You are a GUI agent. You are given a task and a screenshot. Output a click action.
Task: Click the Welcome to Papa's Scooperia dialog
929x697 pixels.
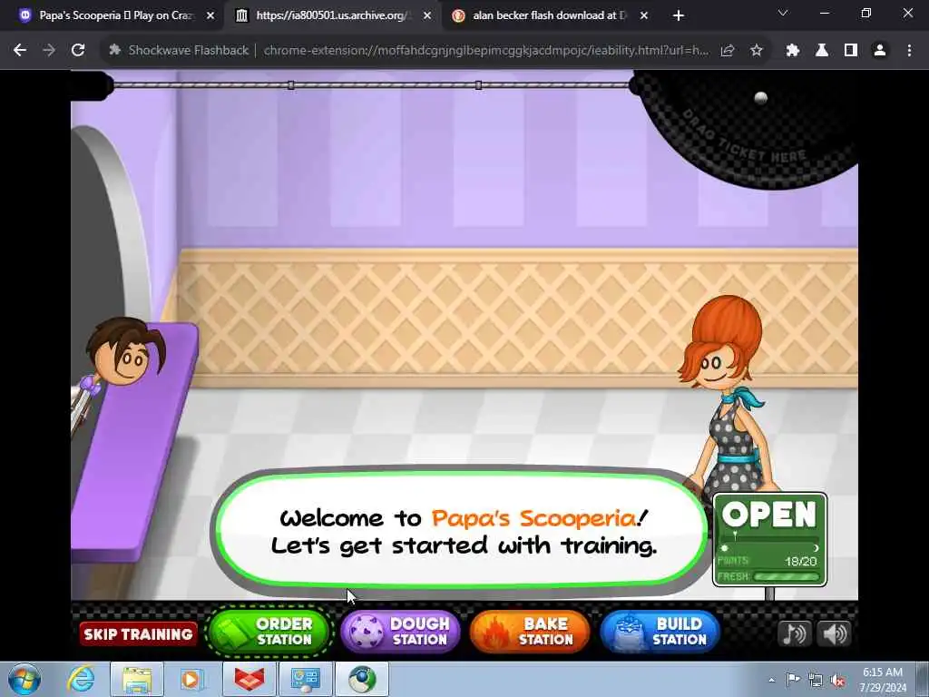(x=462, y=530)
